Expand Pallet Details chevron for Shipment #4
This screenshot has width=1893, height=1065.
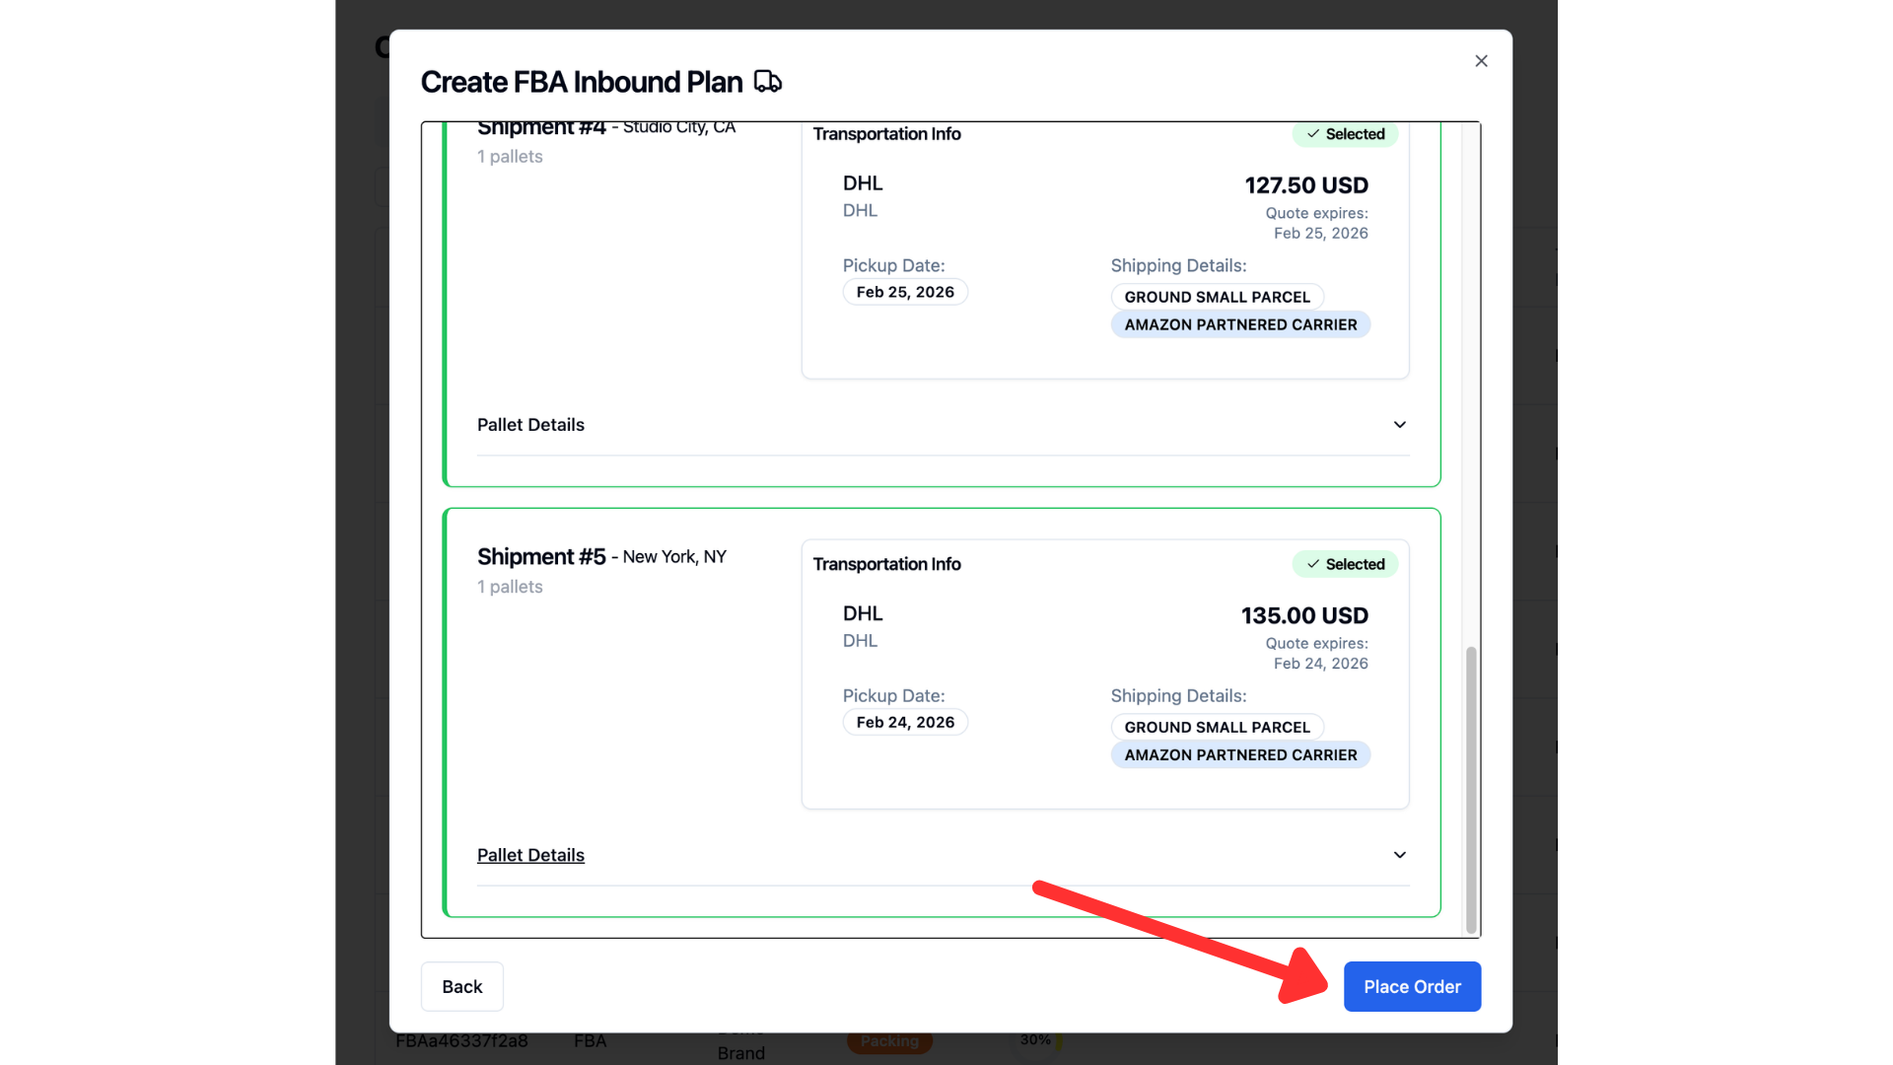pos(1399,425)
